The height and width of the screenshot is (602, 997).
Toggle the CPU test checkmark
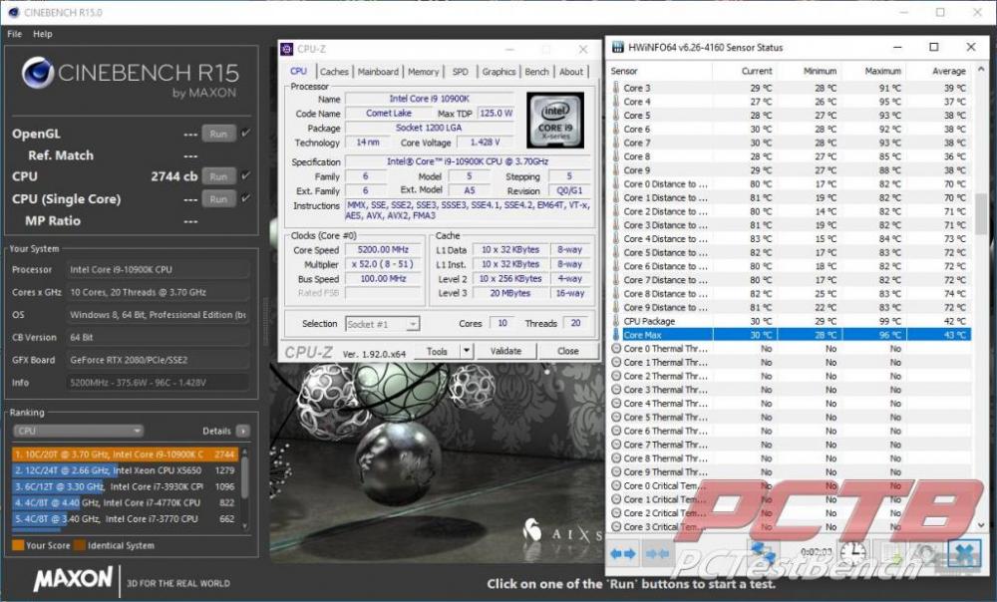(246, 175)
